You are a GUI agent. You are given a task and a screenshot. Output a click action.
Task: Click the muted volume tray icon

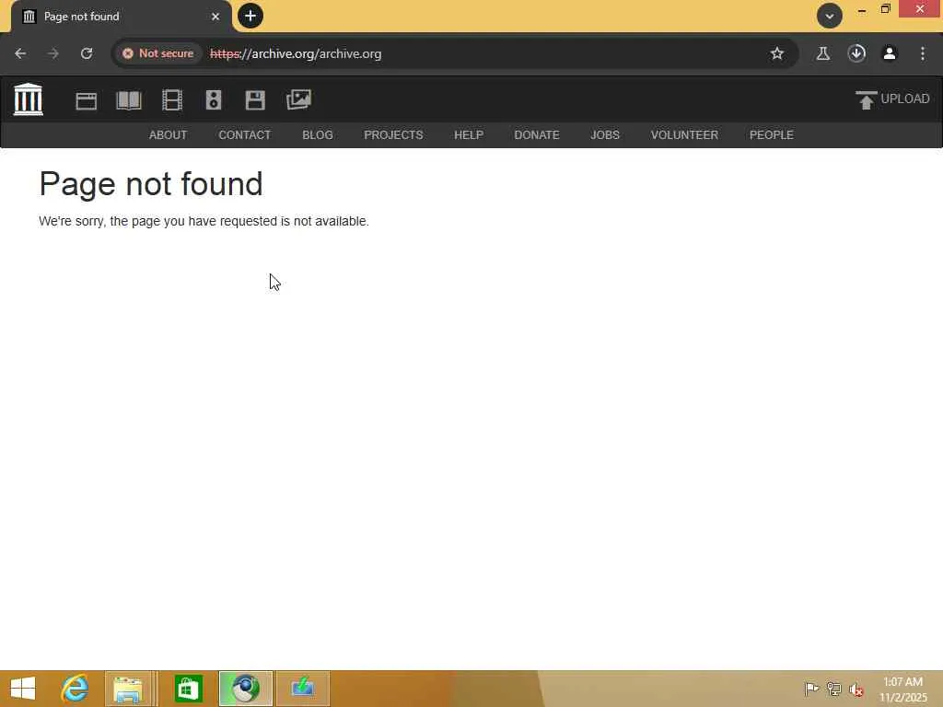(856, 690)
